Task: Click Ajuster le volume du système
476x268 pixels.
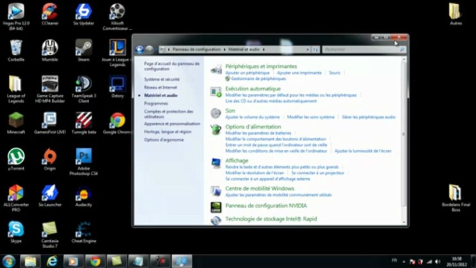Action: pos(252,117)
